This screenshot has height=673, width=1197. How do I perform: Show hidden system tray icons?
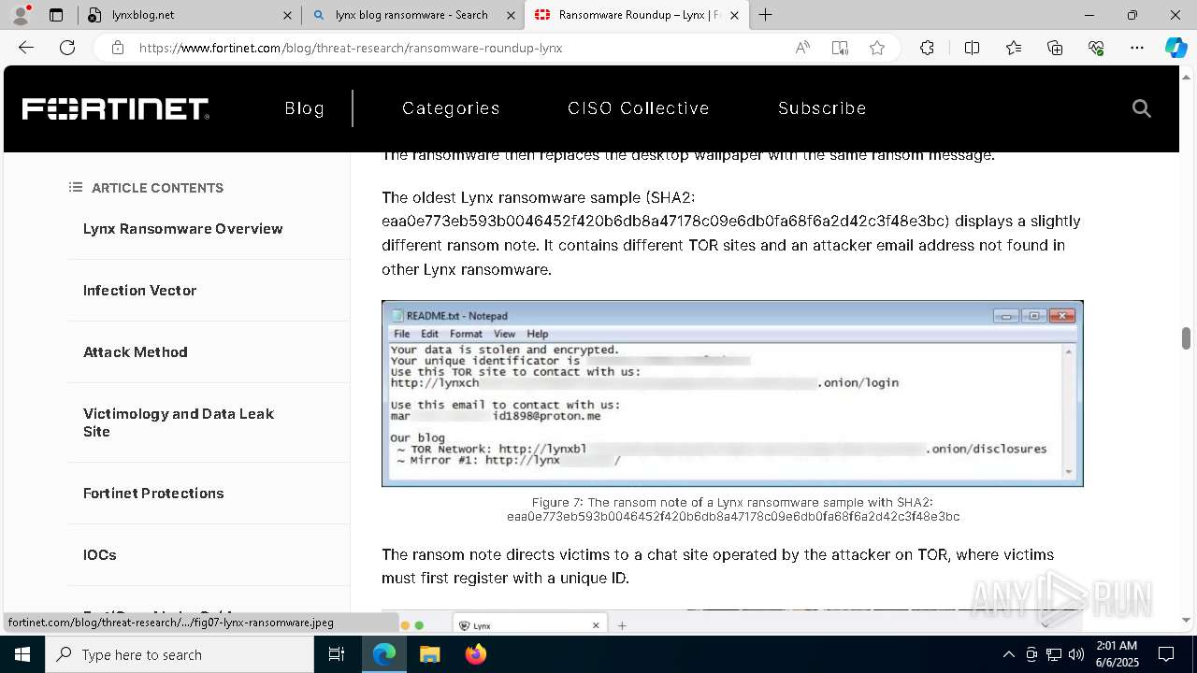pyautogui.click(x=1008, y=654)
